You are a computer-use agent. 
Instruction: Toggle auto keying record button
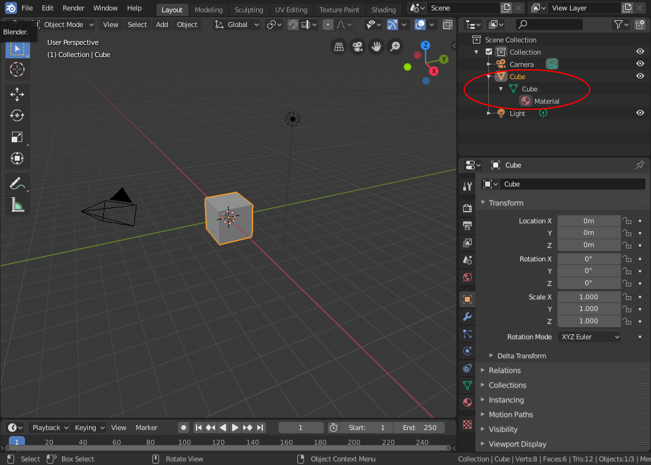(x=184, y=428)
